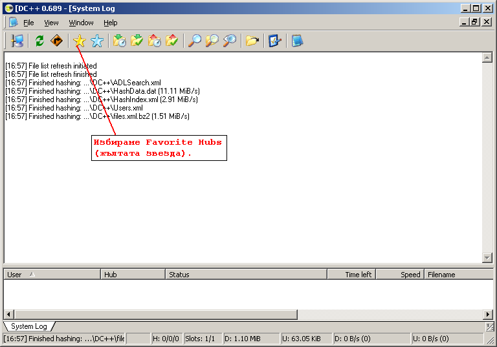Open the View menu
This screenshot has height=347, width=497.
click(x=51, y=23)
